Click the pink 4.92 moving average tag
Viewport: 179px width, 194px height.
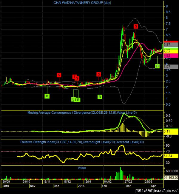click(x=171, y=55)
